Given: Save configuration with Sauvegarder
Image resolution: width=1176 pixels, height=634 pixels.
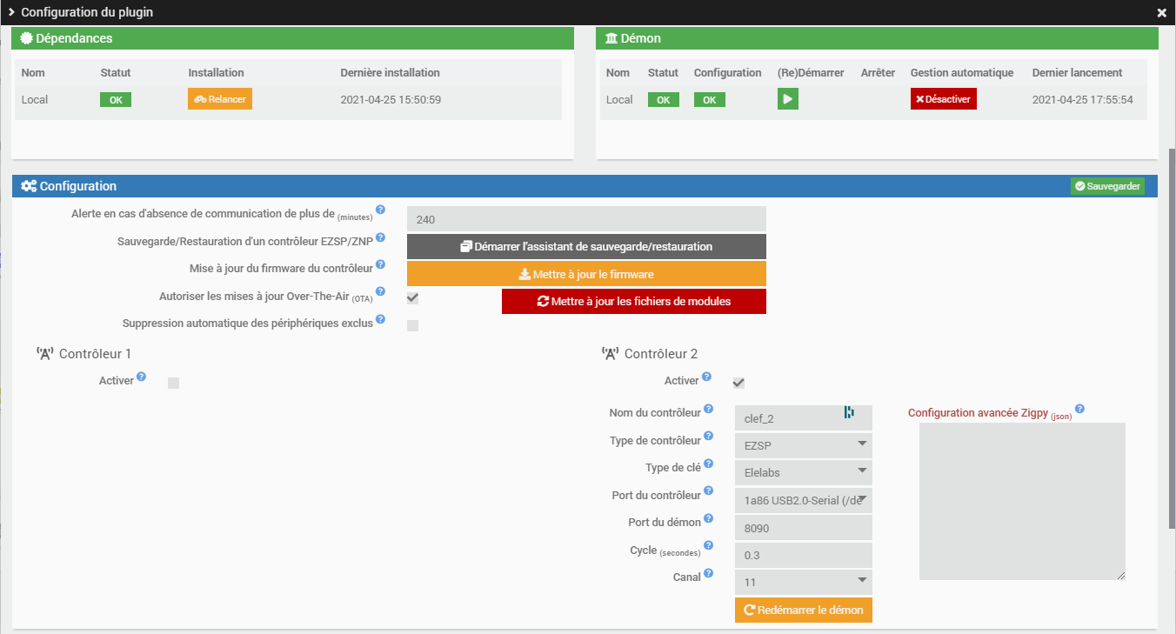Looking at the screenshot, I should tap(1107, 186).
